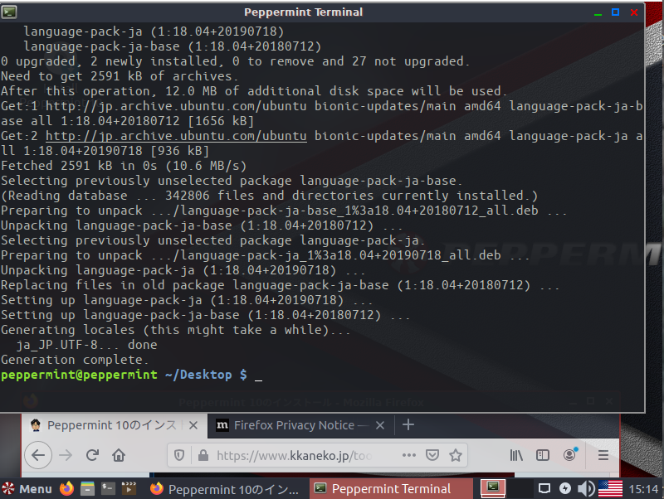Click empty second workspace in pager

coord(520,488)
